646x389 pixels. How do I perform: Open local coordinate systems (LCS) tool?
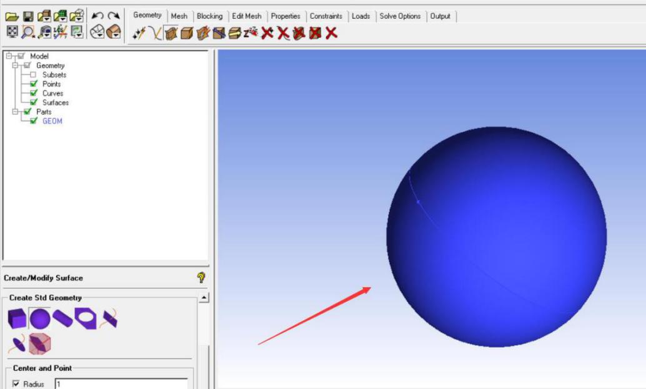[x=60, y=32]
